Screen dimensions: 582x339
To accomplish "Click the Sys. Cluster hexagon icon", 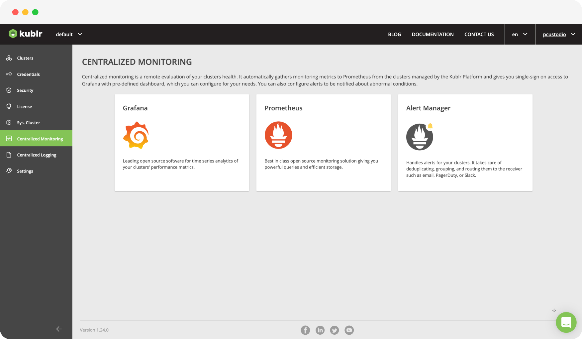I will (9, 123).
